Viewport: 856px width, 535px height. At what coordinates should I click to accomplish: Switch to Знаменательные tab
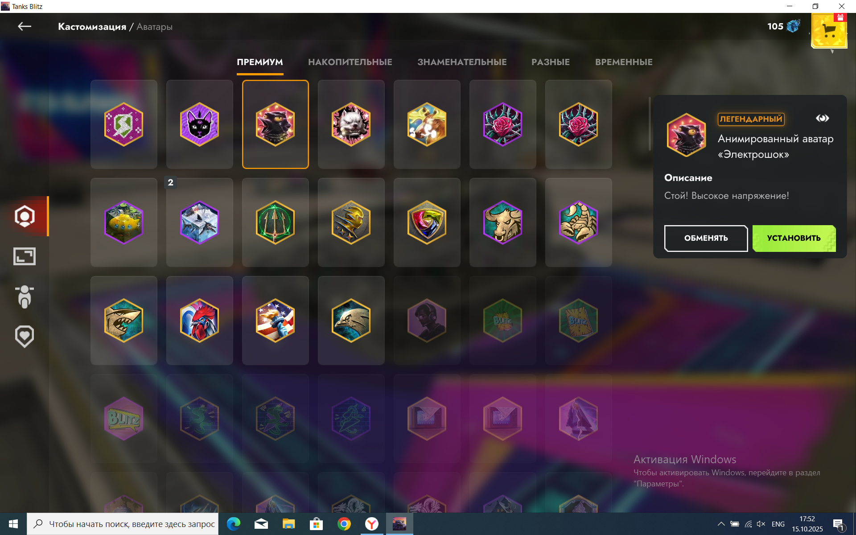(x=462, y=62)
